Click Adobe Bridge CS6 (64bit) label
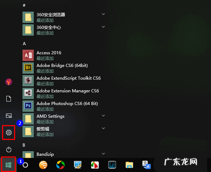Screen dimensions: 211x172 click(x=62, y=66)
